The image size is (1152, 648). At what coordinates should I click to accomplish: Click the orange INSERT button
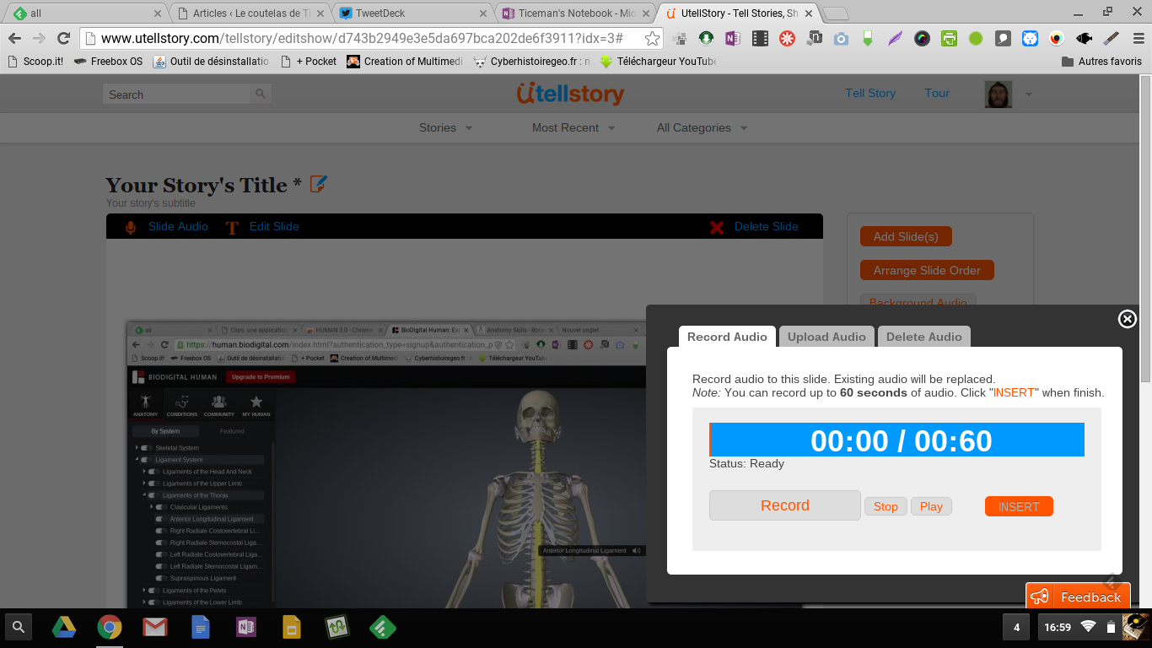[x=1019, y=506]
